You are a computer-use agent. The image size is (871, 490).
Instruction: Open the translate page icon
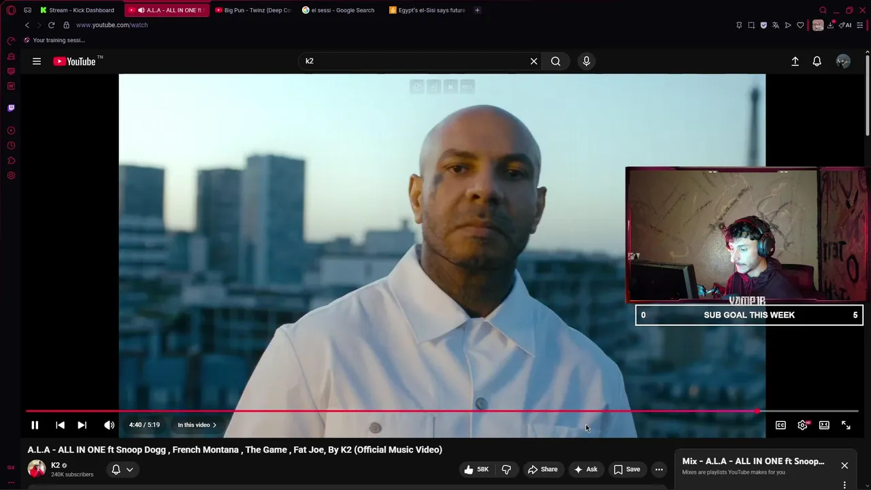(x=776, y=25)
